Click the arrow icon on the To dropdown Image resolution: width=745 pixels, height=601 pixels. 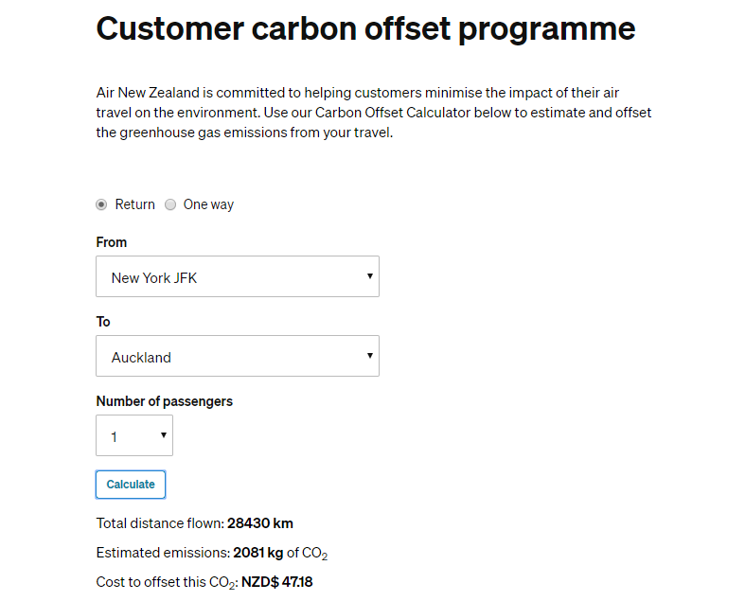coord(368,356)
